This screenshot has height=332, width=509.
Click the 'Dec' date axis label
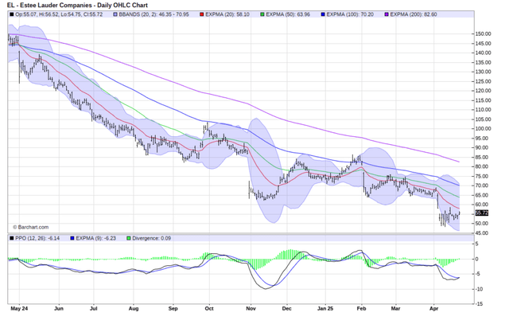click(286, 309)
